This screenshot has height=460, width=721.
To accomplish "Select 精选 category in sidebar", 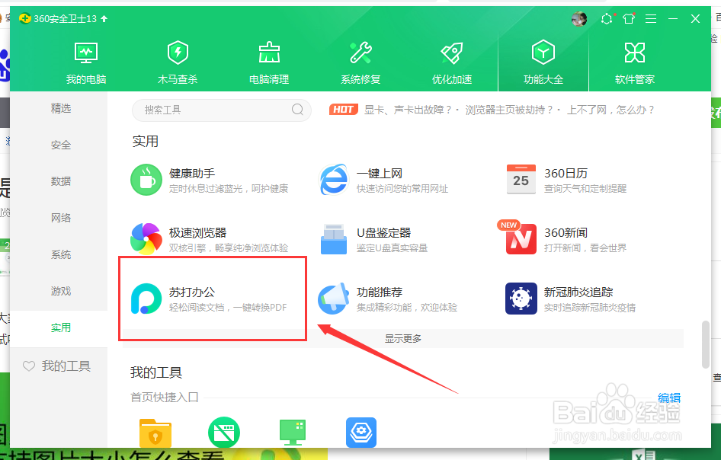I will 61,108.
